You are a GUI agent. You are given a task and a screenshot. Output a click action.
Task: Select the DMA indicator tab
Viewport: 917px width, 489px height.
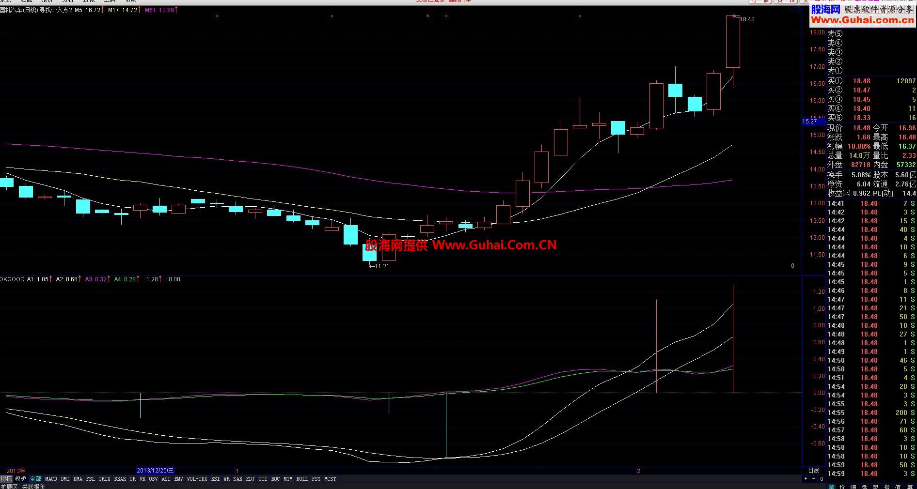pyautogui.click(x=78, y=479)
